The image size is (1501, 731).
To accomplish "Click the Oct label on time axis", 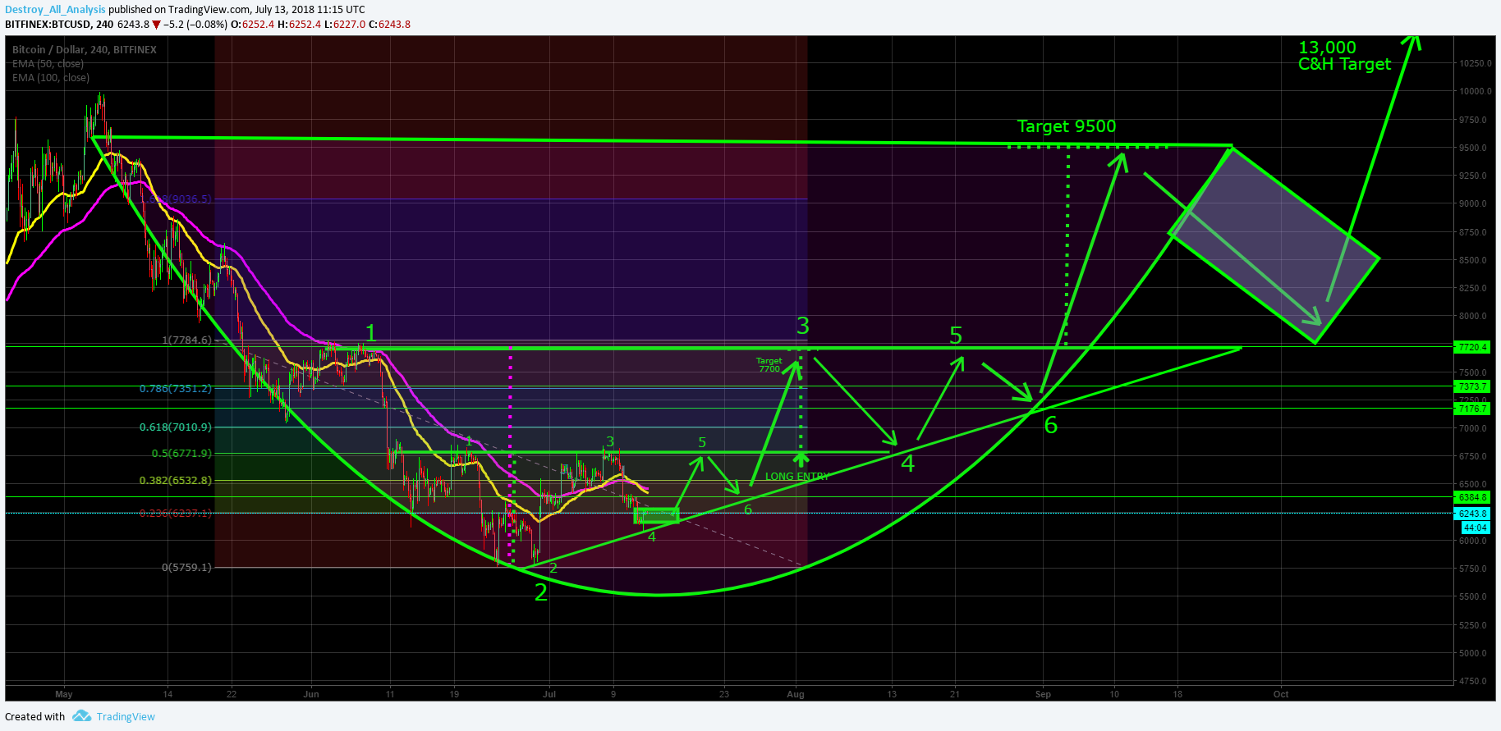I will tap(1281, 694).
